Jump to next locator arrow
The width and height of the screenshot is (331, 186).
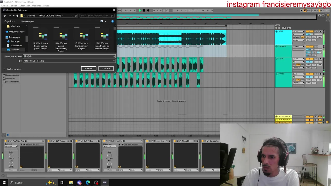pos(279,28)
